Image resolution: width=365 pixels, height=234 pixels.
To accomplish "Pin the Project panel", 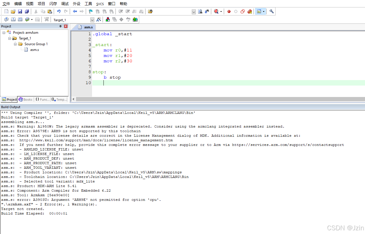I will (x=60, y=26).
